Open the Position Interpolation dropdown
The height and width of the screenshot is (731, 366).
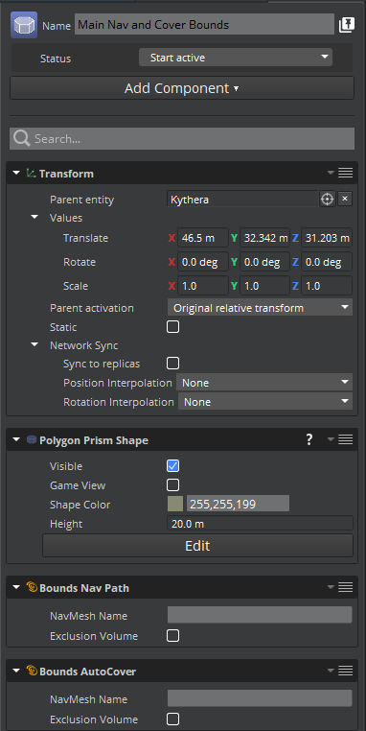[264, 382]
